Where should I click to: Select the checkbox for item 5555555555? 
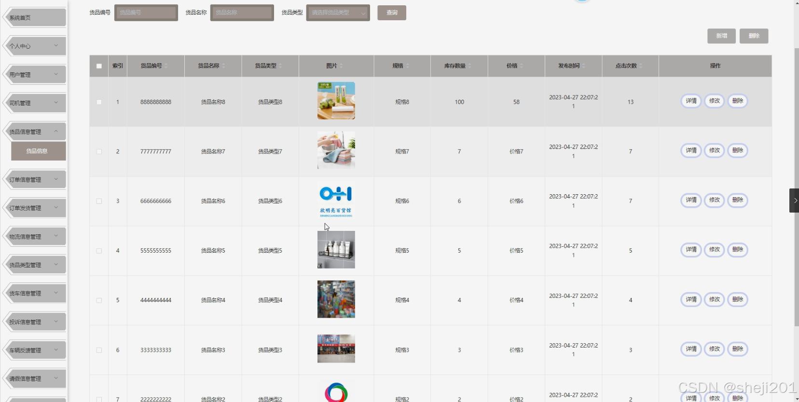click(x=99, y=251)
